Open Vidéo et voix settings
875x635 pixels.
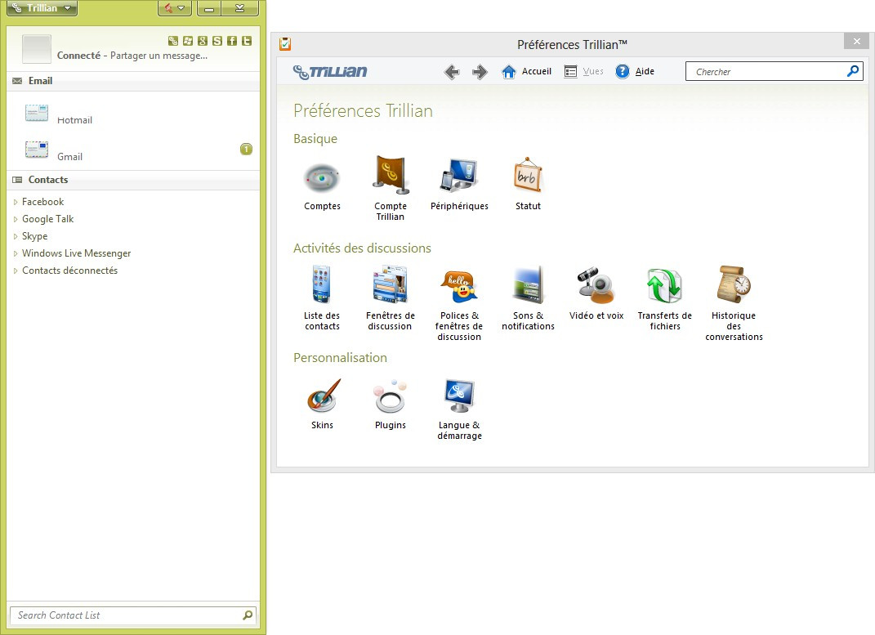pos(596,294)
